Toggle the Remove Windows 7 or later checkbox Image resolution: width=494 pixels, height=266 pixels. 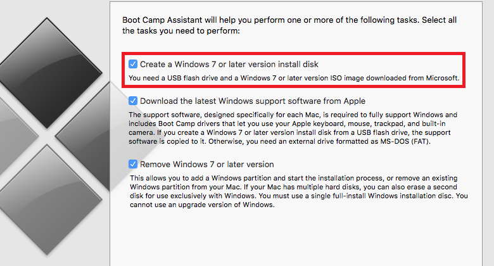pos(133,164)
